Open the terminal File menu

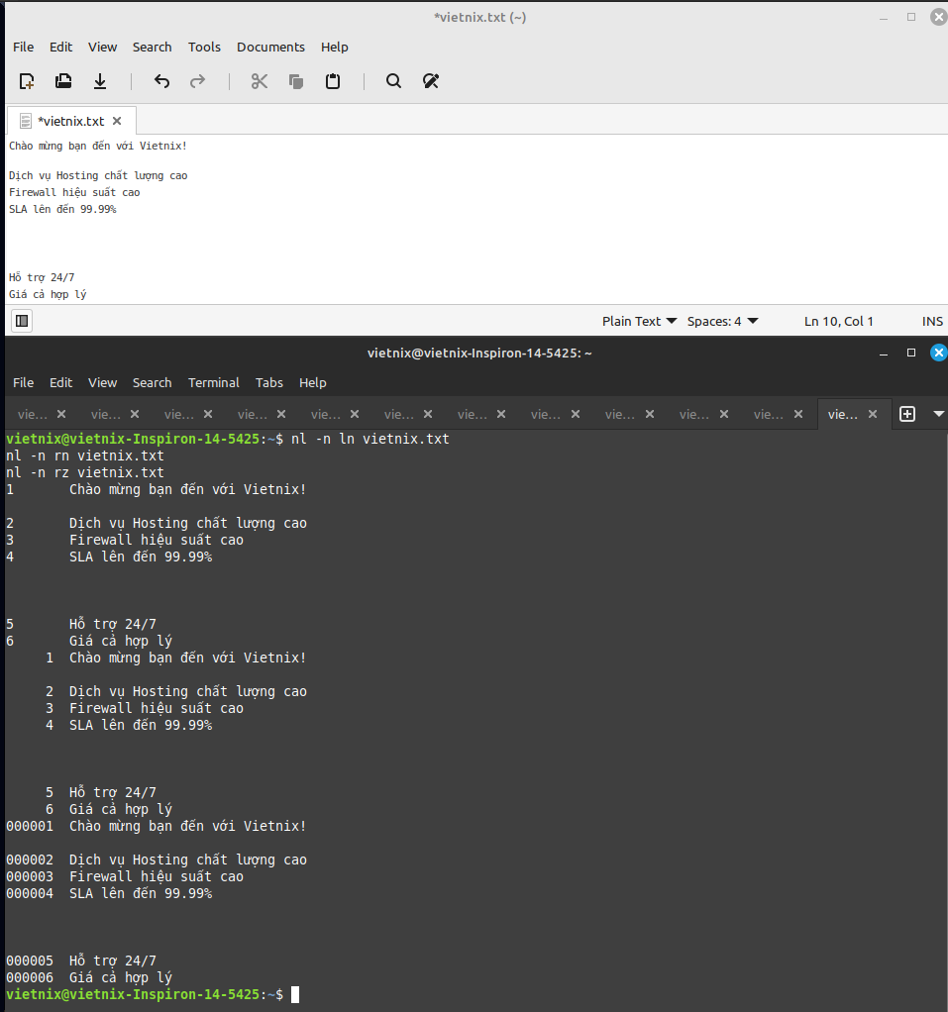[23, 383]
